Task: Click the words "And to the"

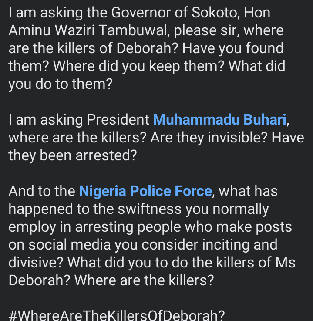Action: 42,191
